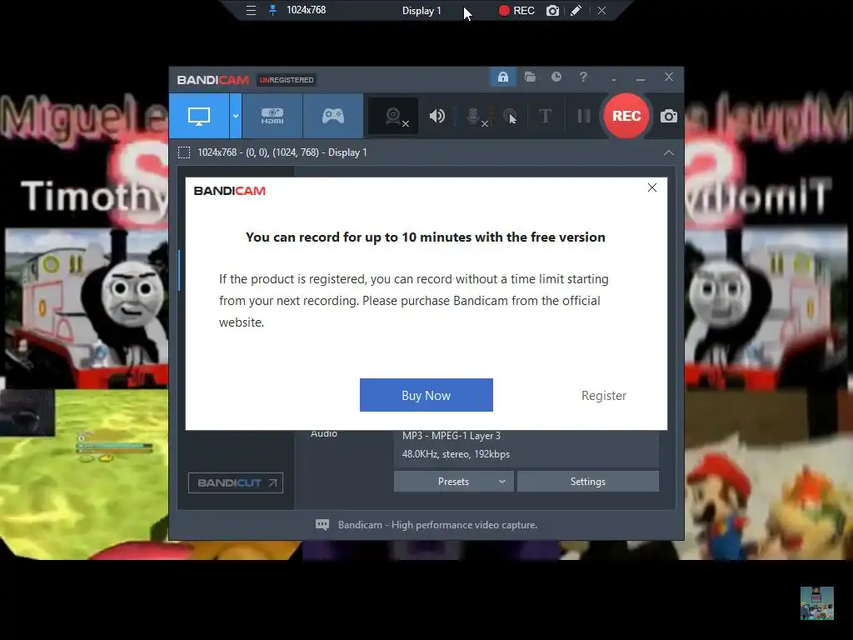
Task: Click 'MP3 - MPEG-1 Layer 3' audio text
Action: pos(451,435)
